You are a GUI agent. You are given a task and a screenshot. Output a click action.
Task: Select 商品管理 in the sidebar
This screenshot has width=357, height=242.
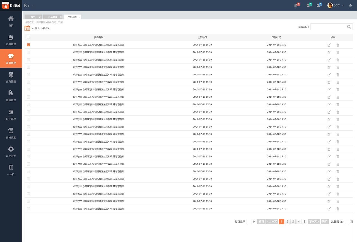[11, 59]
